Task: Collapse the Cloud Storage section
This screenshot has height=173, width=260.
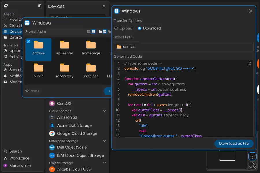Action: click(105, 111)
